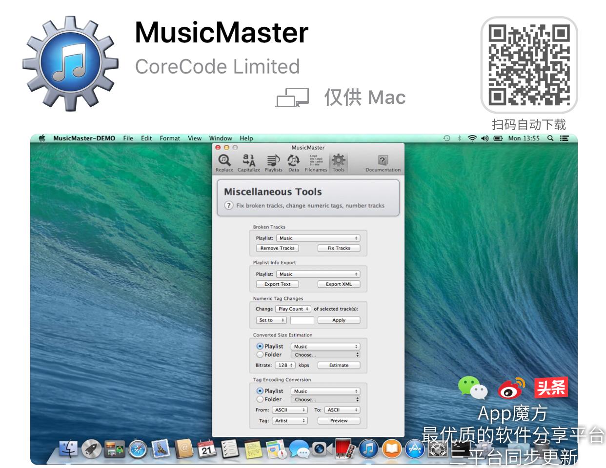606x468 pixels.
Task: Open the View menu
Action: pos(195,138)
